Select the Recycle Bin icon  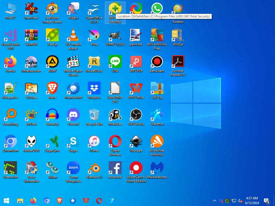pos(94,117)
